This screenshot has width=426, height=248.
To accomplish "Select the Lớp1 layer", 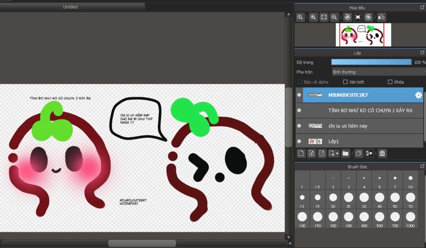I will point(363,141).
